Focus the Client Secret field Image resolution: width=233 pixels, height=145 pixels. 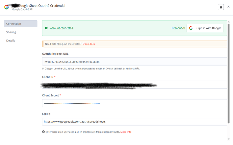pos(134,103)
